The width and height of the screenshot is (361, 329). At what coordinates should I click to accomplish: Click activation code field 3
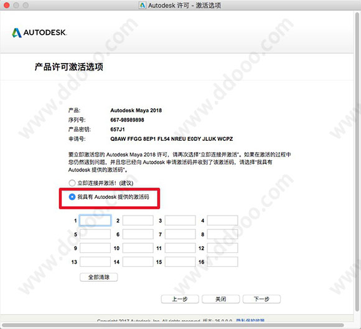point(180,221)
